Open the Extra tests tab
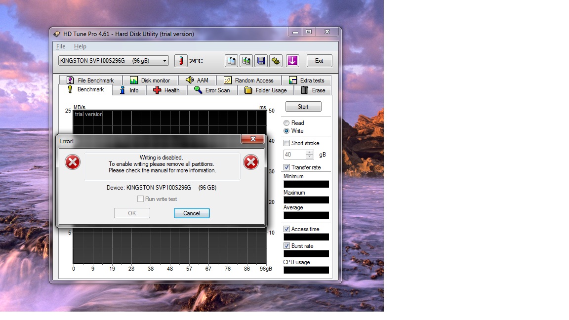Viewport: 569px width, 320px height. pos(307,80)
